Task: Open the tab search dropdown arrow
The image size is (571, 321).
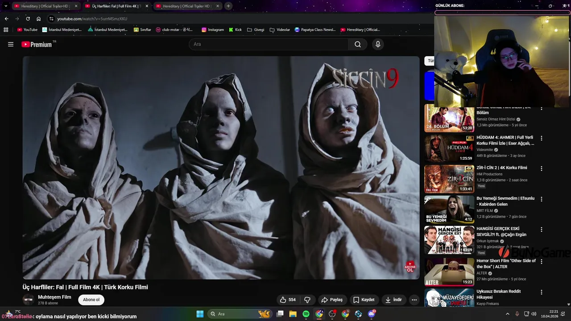Action: (x=5, y=6)
